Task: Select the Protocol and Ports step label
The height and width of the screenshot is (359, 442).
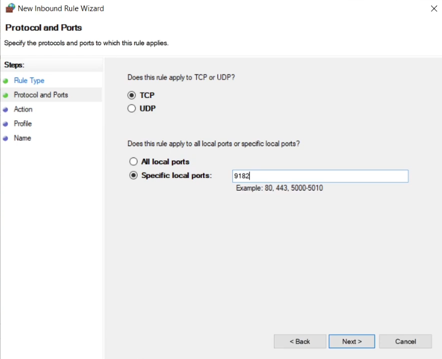Action: tap(41, 95)
